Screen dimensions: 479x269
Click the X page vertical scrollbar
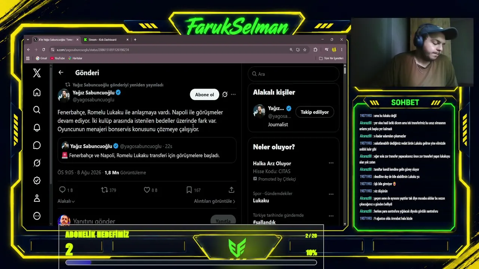pos(345,70)
